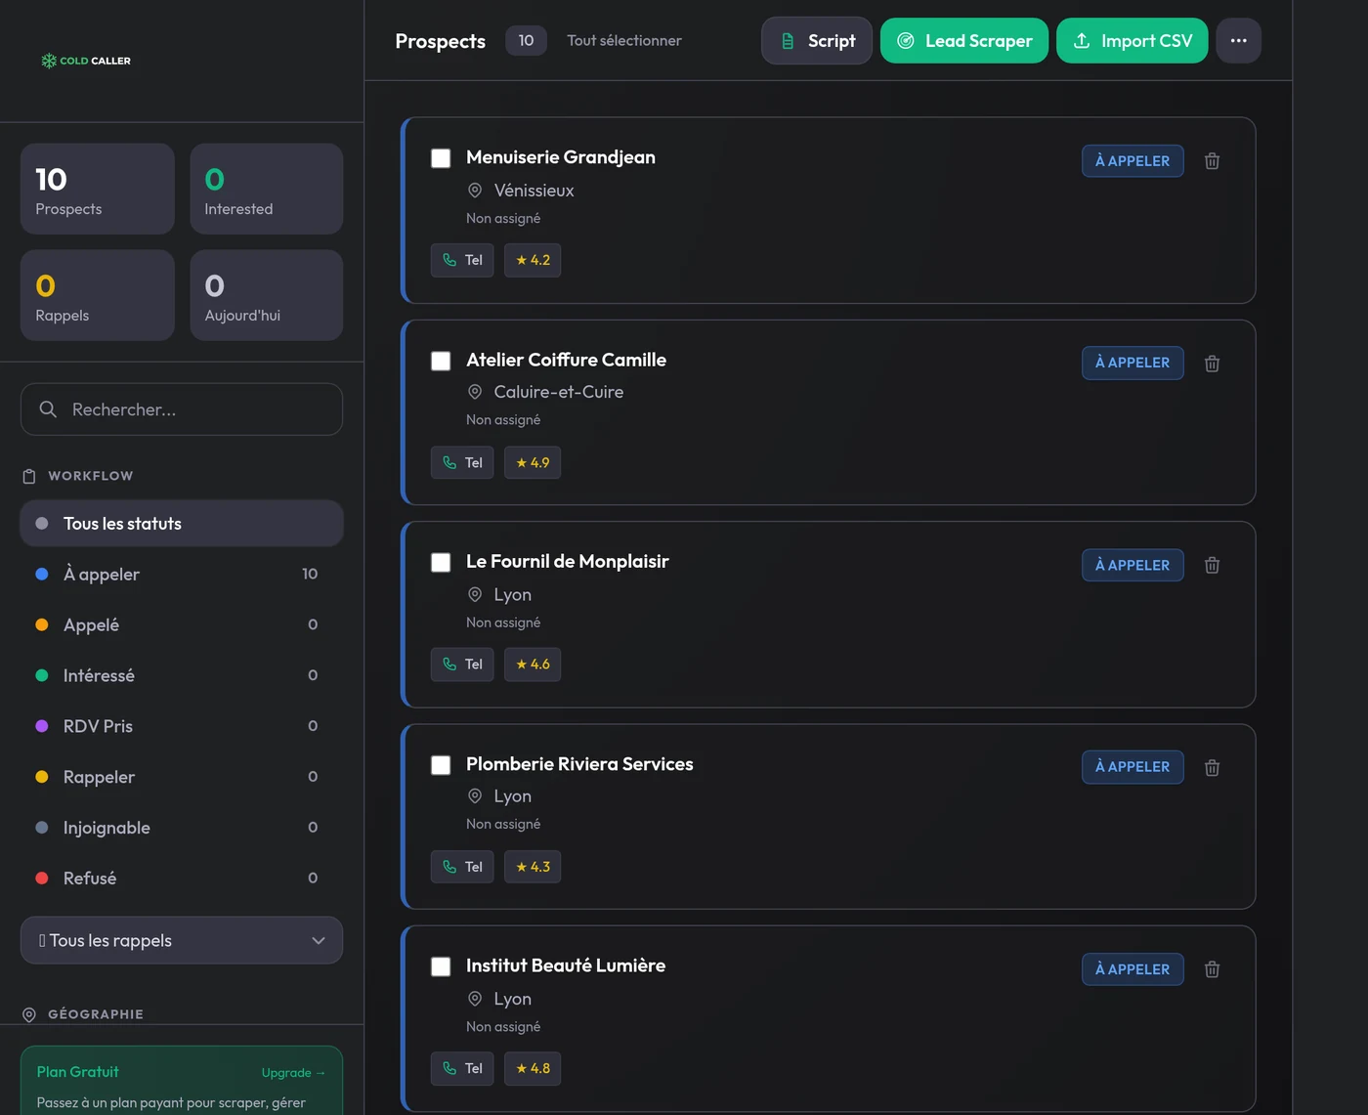Click Import CSV button
This screenshot has width=1368, height=1115.
(x=1133, y=40)
